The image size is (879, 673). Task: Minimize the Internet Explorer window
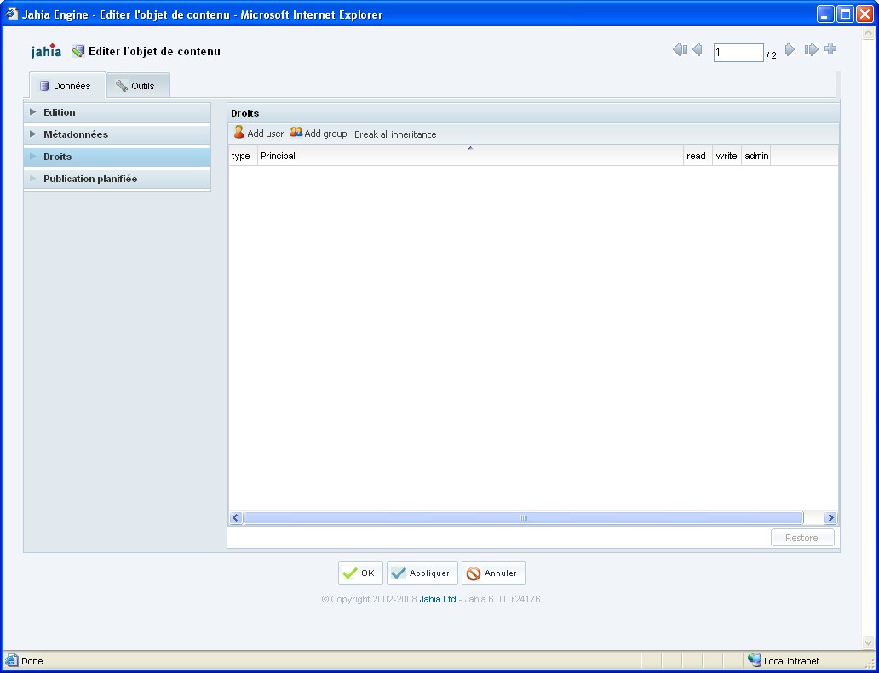coord(825,14)
